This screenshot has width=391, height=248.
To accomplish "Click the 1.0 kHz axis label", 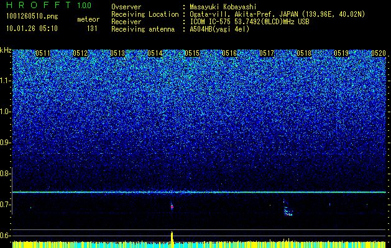I will pos(5,112).
